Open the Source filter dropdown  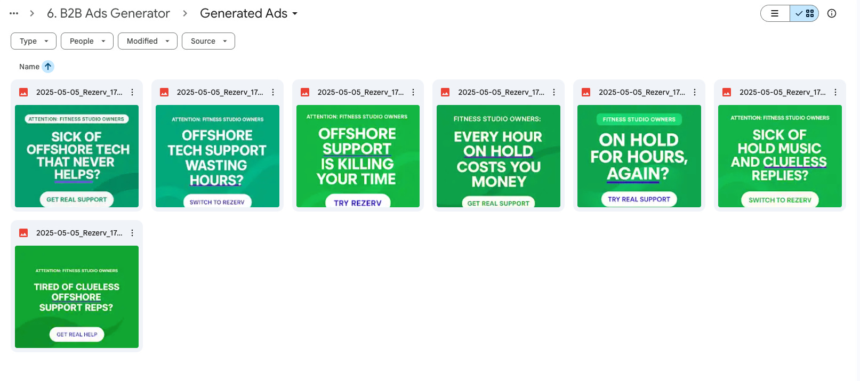tap(208, 41)
